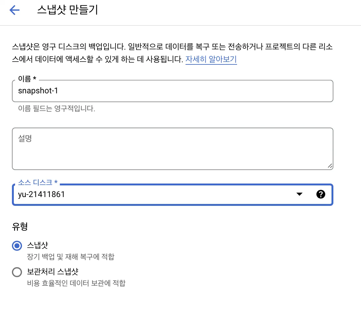
Task: Focus the 설명 description text area
Action: (x=172, y=148)
